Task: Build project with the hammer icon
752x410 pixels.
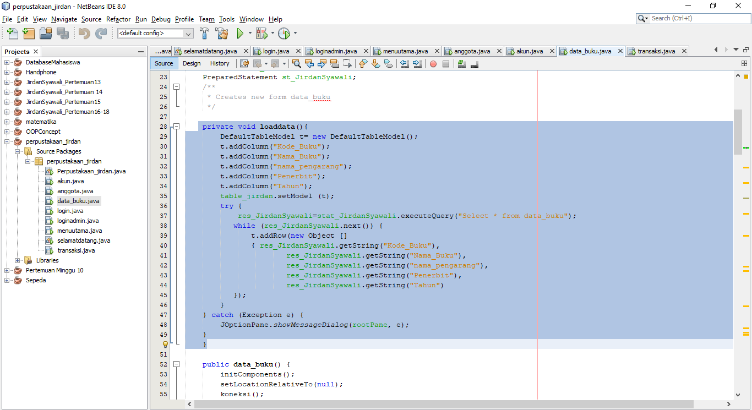Action: (204, 34)
